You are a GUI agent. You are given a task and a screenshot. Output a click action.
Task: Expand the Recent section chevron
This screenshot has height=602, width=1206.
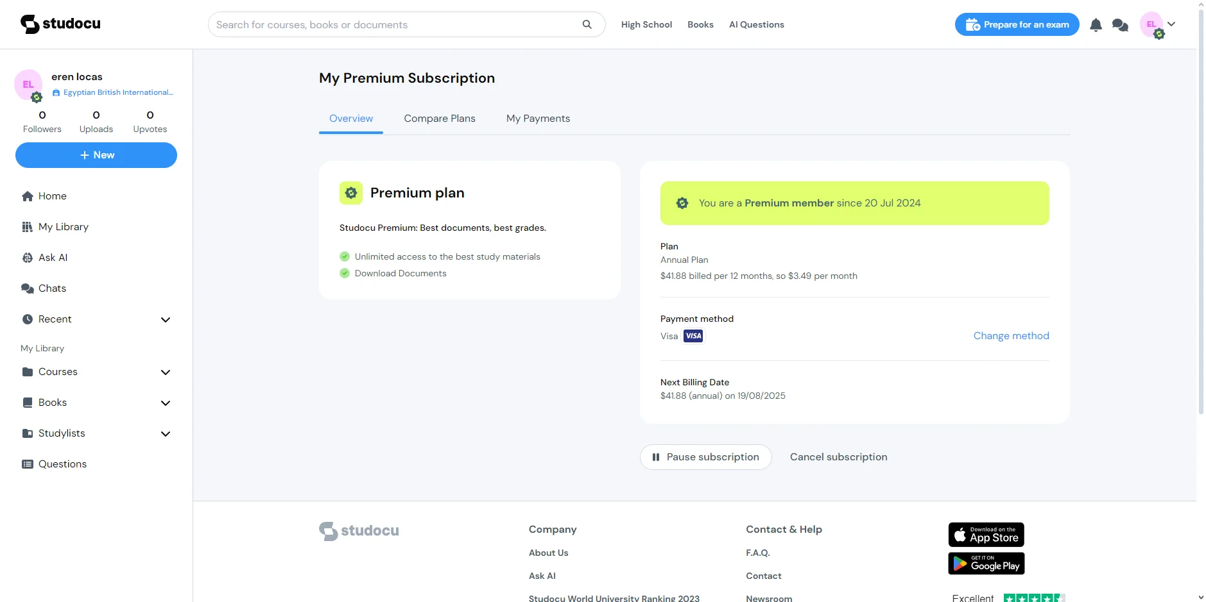coord(166,319)
